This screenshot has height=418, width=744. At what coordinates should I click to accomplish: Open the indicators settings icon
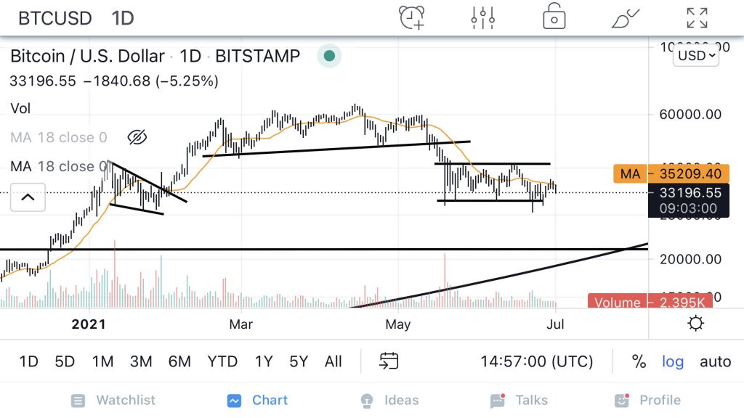(x=483, y=17)
